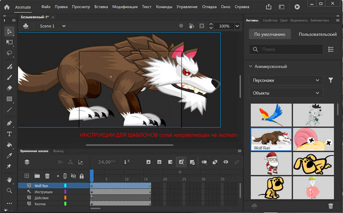Open the workspace switcher icon
The image size is (343, 213).
pos(281,7)
